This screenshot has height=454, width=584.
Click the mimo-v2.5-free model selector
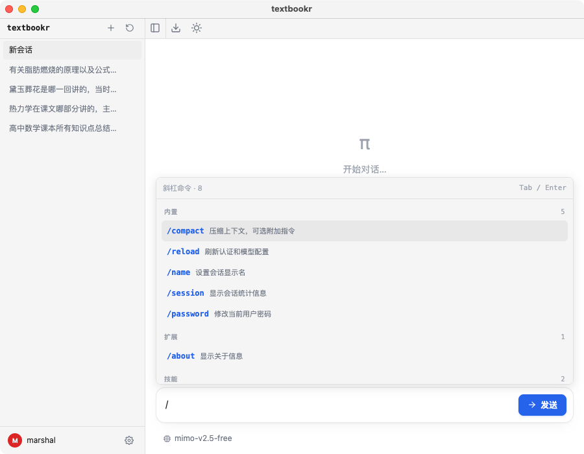[198, 438]
